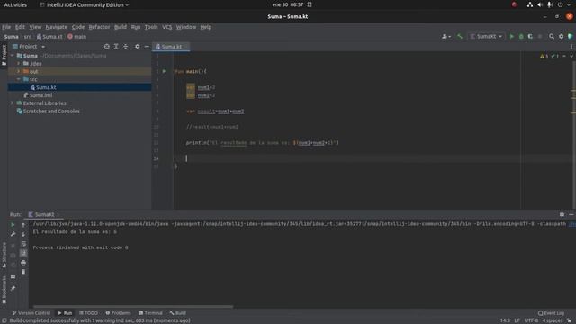The height and width of the screenshot is (324, 576).
Task: Click the 4 spaces indent status entry
Action: coord(553,320)
